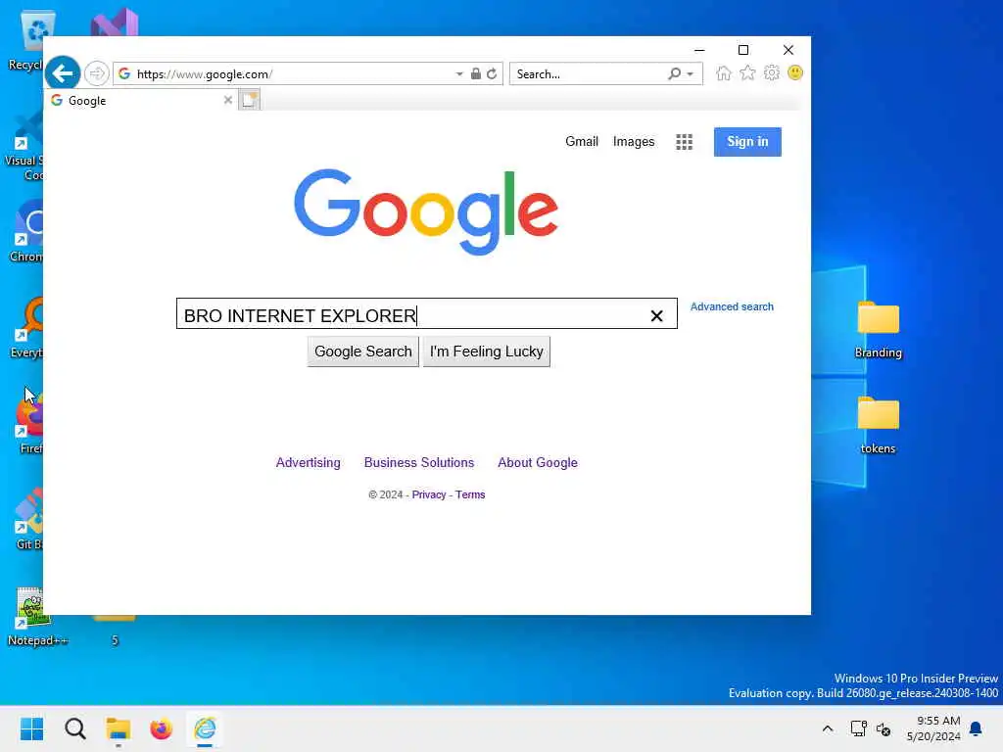Click the Sign in button
The height and width of the screenshot is (752, 1003).
[x=747, y=142]
